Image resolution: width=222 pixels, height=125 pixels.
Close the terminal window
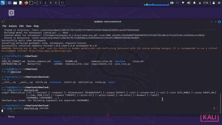coord(219,22)
